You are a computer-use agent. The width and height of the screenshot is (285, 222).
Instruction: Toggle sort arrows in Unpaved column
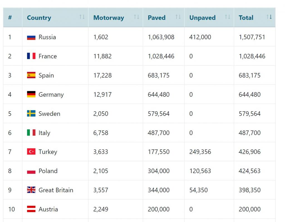pos(227,17)
